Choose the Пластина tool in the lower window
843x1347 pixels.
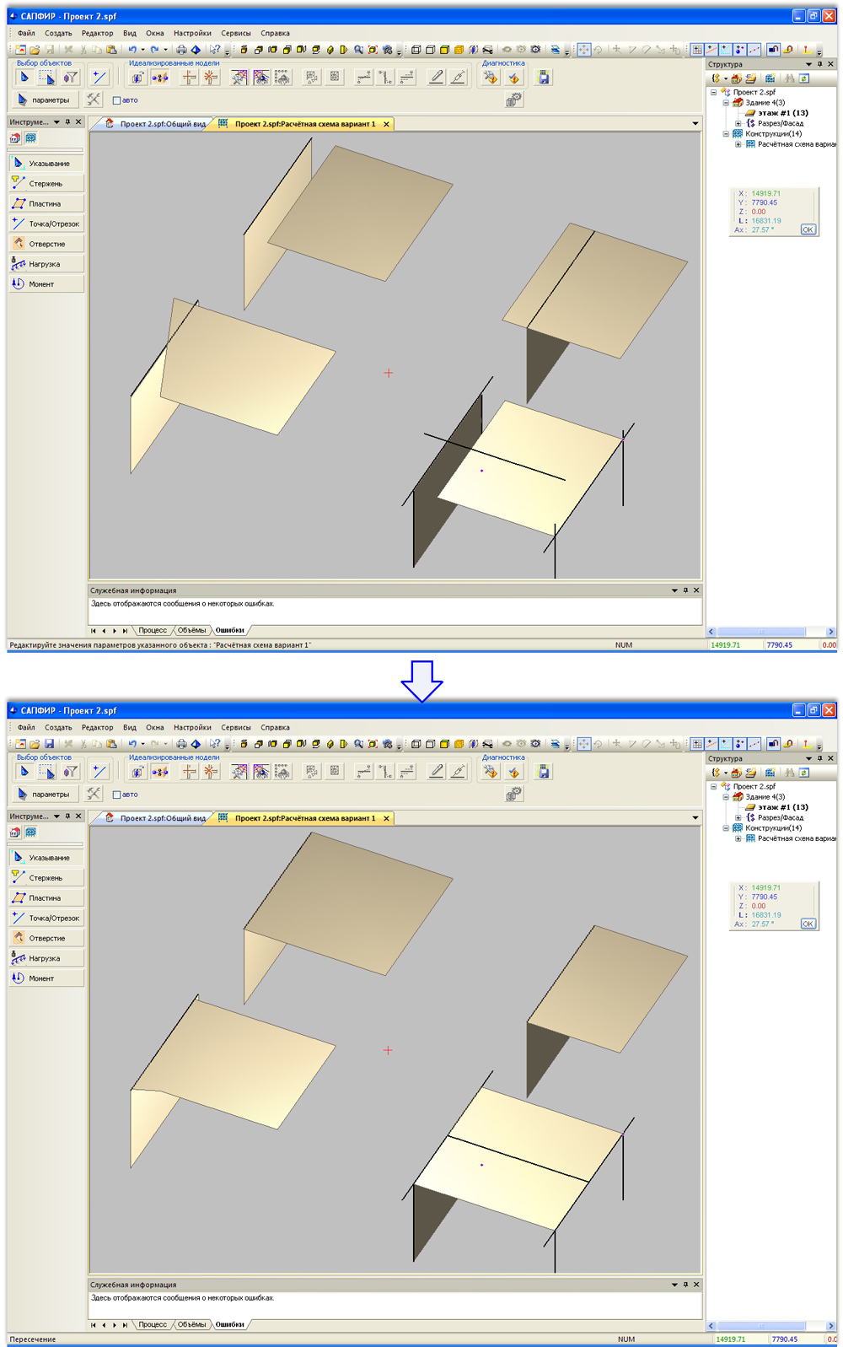click(46, 898)
